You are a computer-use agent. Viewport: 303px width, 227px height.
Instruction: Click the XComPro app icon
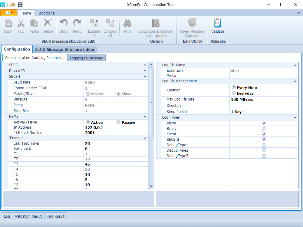point(3,5)
